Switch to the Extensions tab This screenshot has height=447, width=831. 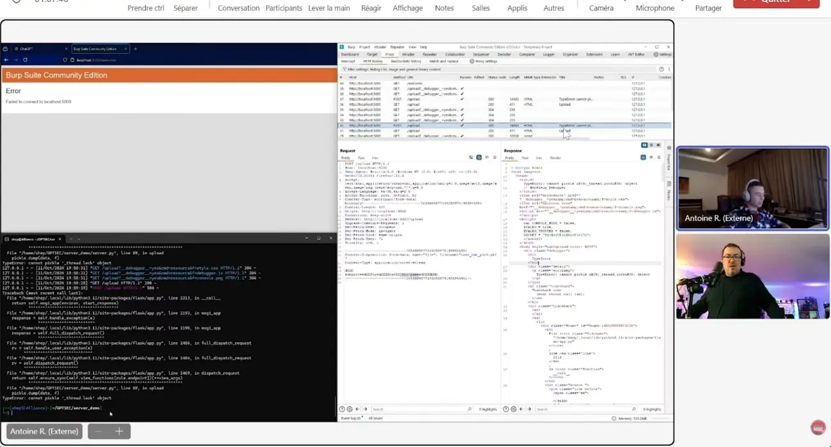click(594, 54)
